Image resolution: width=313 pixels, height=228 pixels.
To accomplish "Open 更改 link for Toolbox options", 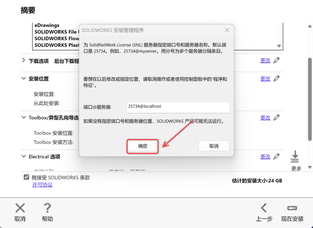I will coord(265,118).
